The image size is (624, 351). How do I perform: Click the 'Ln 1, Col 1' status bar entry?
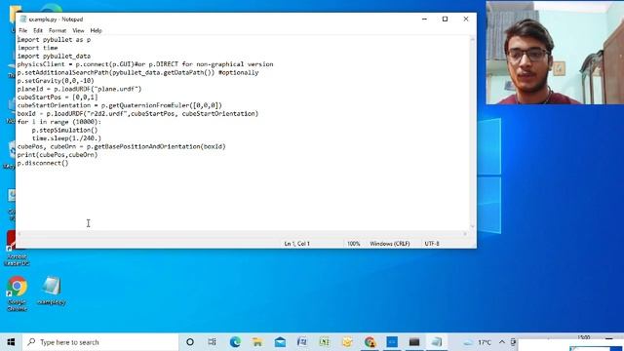296,244
